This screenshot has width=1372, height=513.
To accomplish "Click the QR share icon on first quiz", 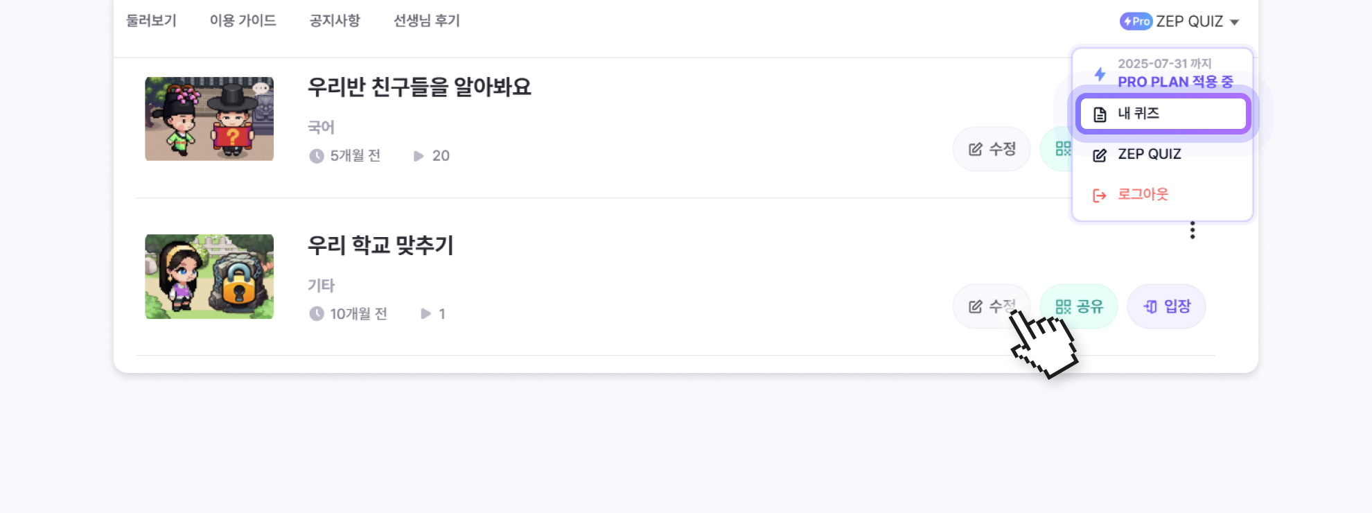I will coord(1061,148).
